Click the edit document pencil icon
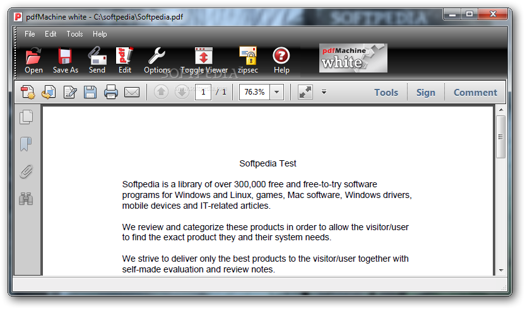 (x=69, y=92)
